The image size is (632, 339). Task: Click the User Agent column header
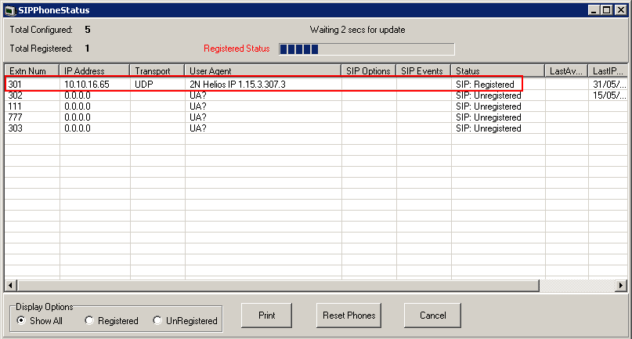click(262, 71)
